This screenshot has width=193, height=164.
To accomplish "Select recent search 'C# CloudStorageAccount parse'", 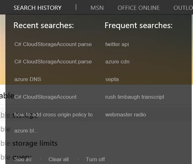I will tap(53, 44).
